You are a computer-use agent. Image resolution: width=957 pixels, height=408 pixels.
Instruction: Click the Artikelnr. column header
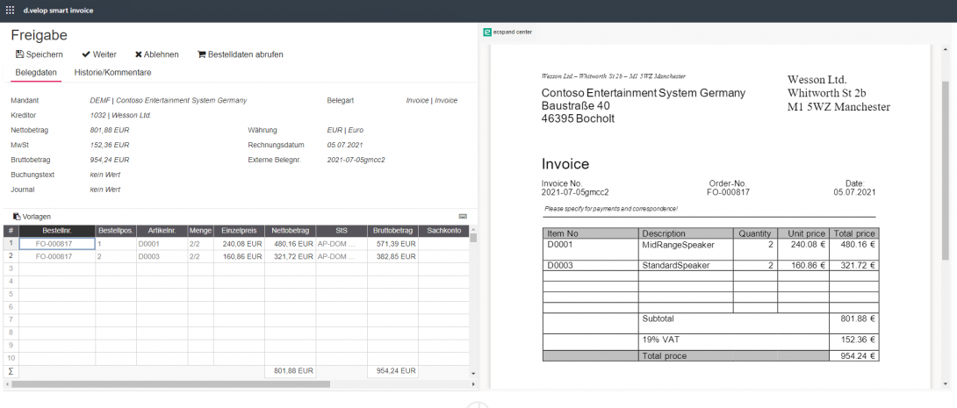click(162, 231)
